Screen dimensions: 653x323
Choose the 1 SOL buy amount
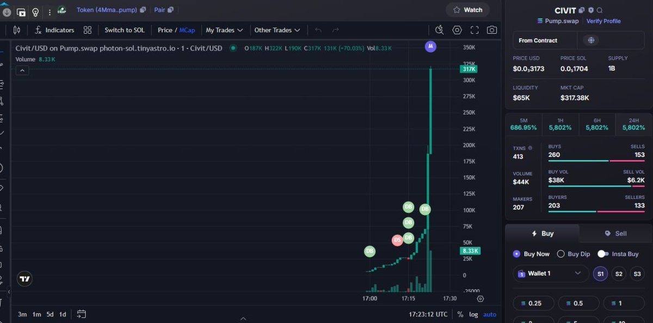623,303
